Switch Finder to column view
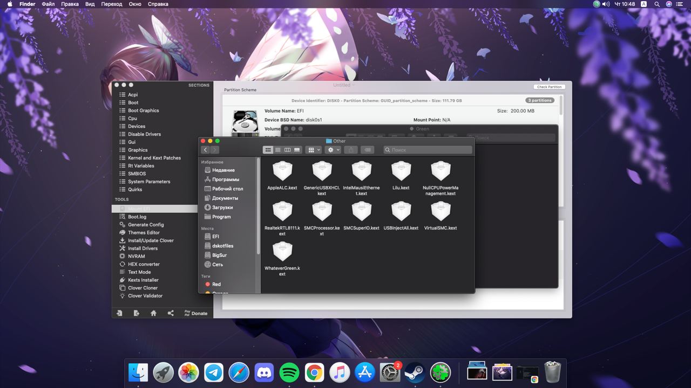This screenshot has width=691, height=388. coord(287,150)
